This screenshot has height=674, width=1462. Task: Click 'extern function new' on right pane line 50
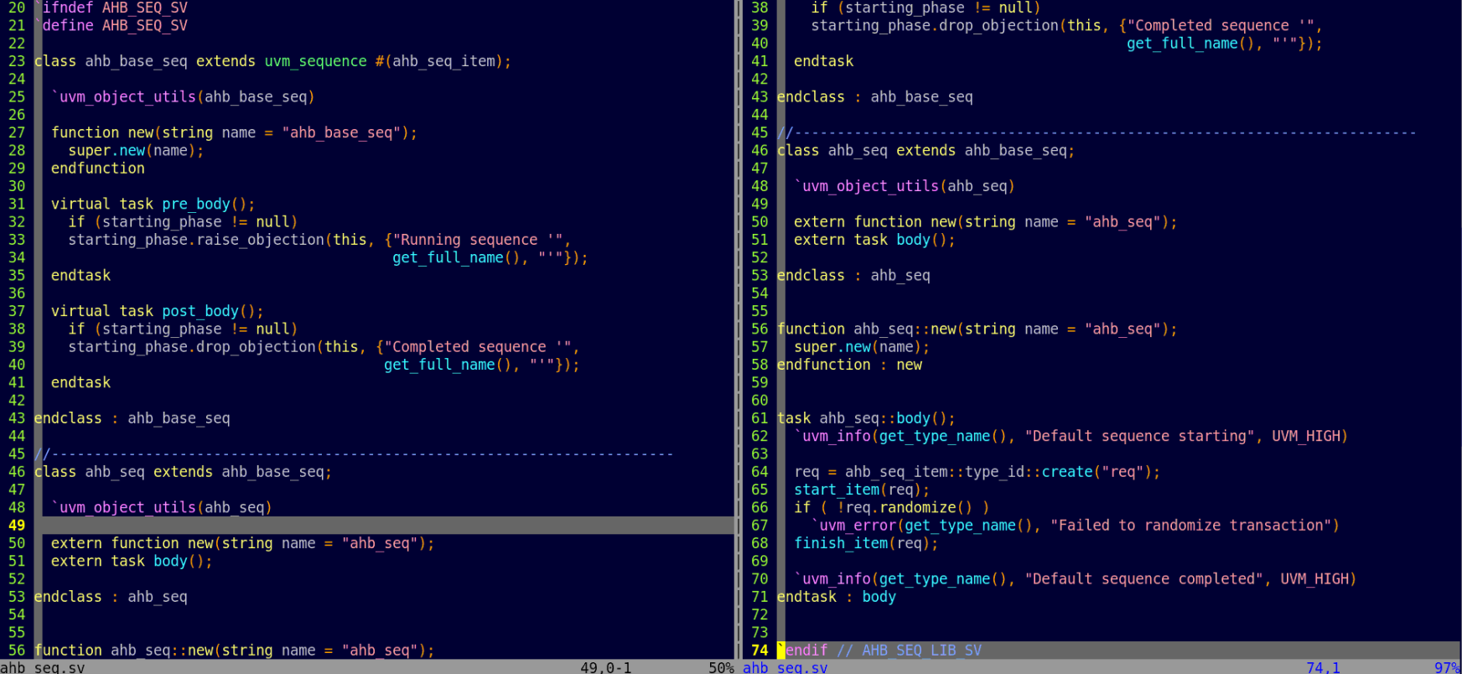(875, 221)
